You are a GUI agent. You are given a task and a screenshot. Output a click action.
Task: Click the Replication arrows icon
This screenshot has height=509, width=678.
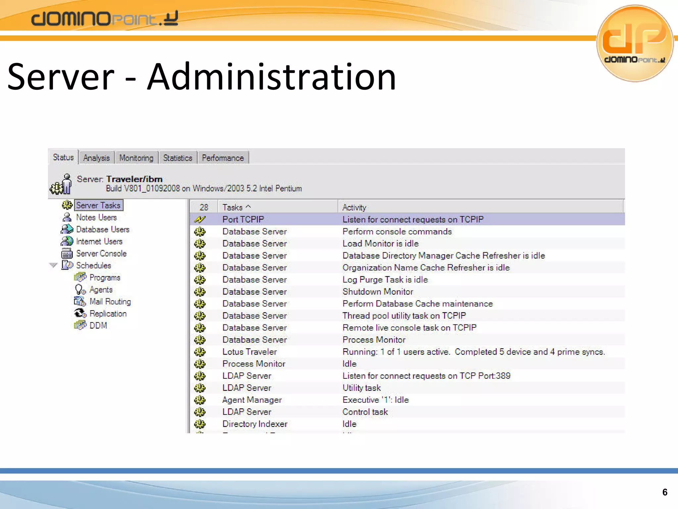click(80, 313)
